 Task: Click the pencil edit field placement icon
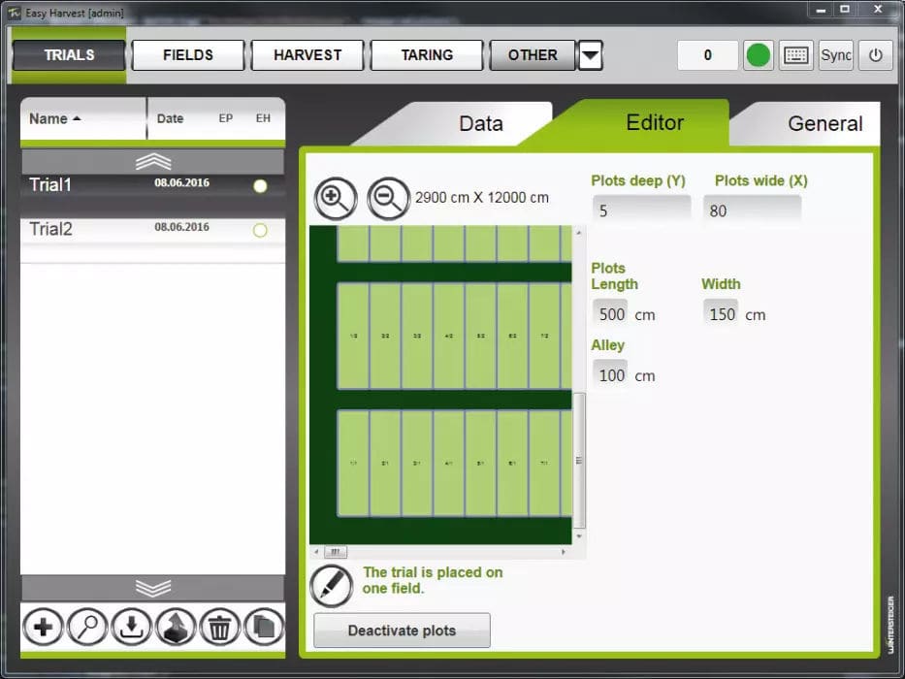331,586
